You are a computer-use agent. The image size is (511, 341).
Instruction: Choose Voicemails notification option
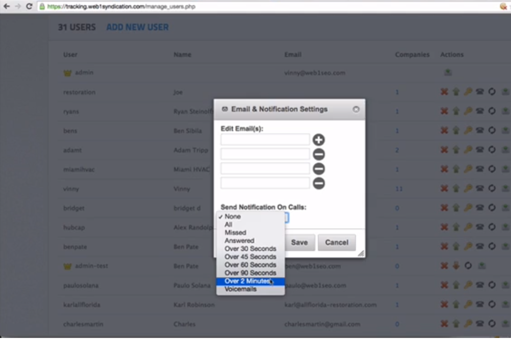tap(240, 289)
